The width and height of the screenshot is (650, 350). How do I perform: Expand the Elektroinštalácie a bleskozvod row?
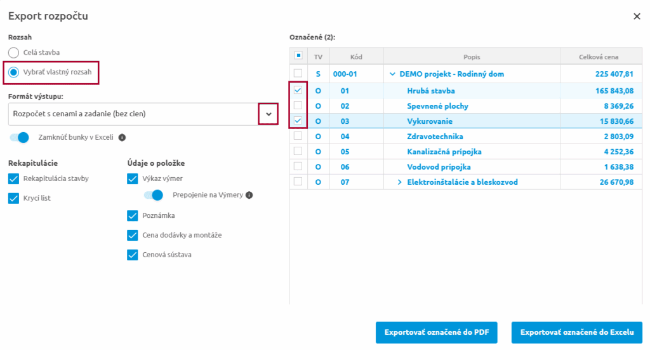pyautogui.click(x=400, y=182)
